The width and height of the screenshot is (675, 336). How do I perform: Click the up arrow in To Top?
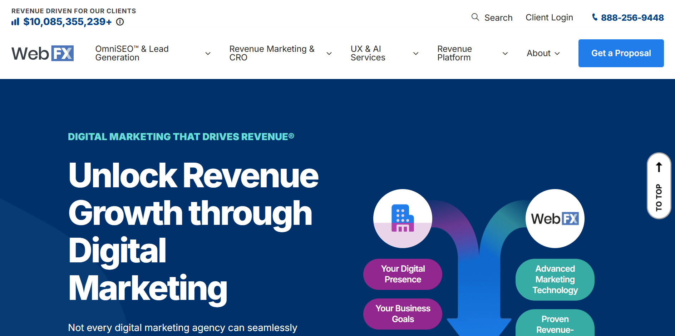(x=659, y=167)
